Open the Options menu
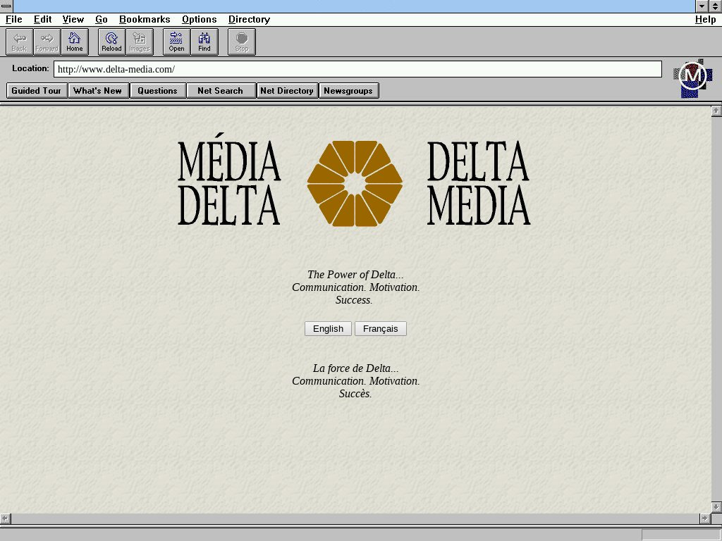This screenshot has width=722, height=541. point(199,20)
